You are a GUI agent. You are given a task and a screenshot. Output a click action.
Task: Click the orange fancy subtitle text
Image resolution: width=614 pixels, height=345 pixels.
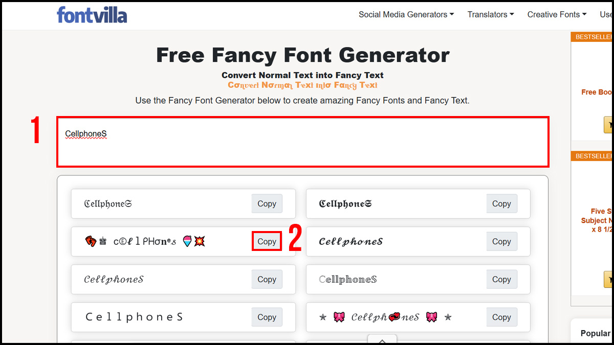click(x=302, y=85)
